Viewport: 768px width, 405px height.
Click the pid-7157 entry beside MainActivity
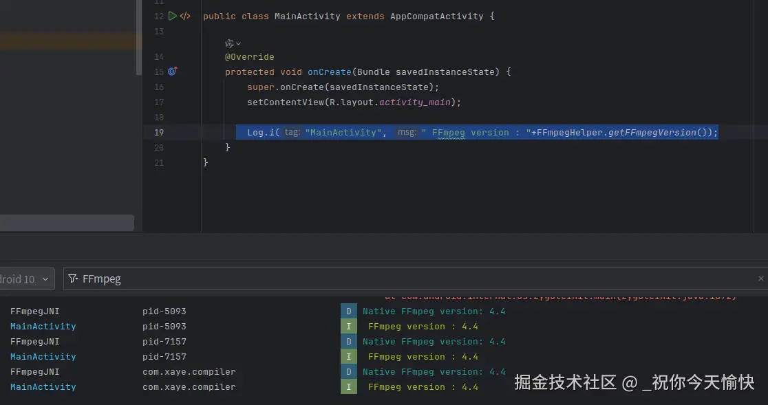164,357
